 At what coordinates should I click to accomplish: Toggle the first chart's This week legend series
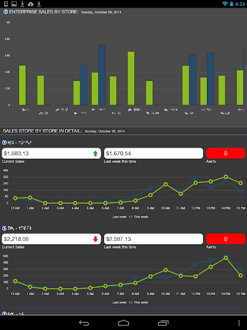pyautogui.click(x=138, y=217)
